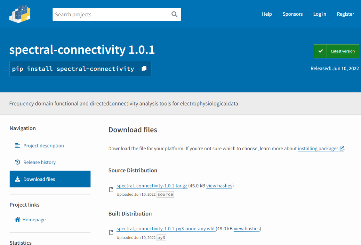Viewport: 361px width, 245px height.
Task: Click the green checkmark icon
Action: pyautogui.click(x=321, y=51)
